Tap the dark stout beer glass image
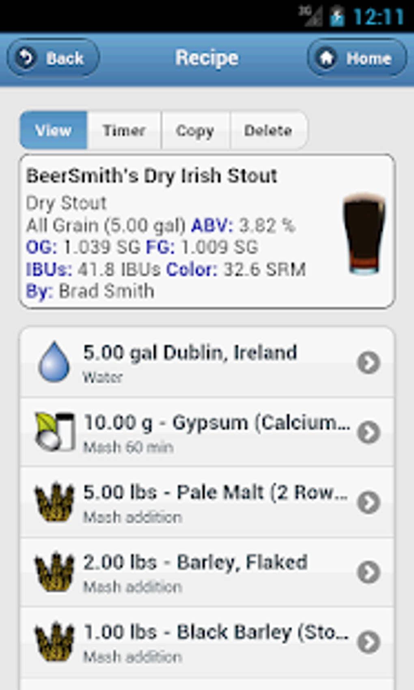 tap(363, 233)
